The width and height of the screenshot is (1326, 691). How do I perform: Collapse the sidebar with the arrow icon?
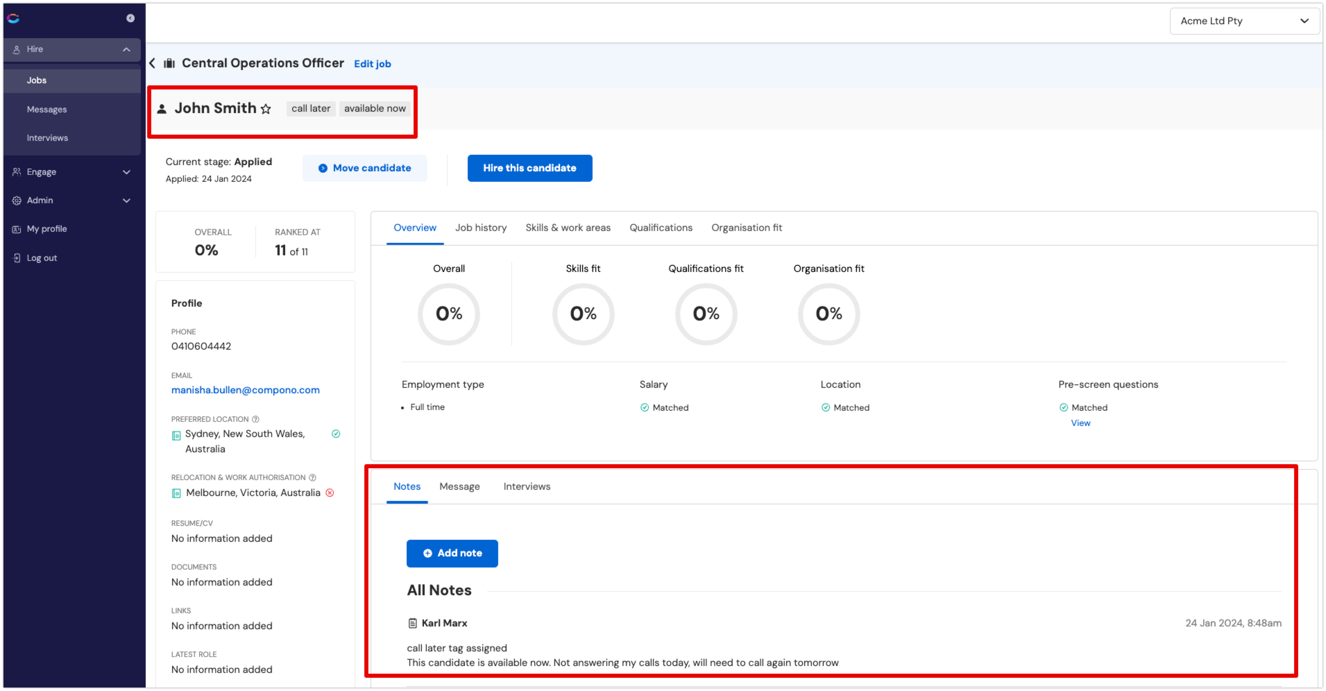(131, 18)
